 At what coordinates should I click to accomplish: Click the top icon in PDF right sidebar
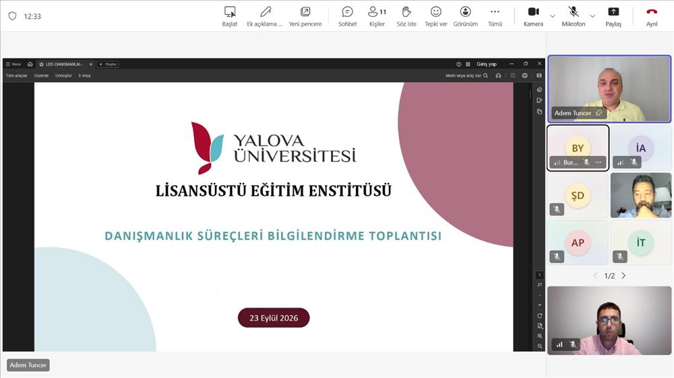[539, 89]
